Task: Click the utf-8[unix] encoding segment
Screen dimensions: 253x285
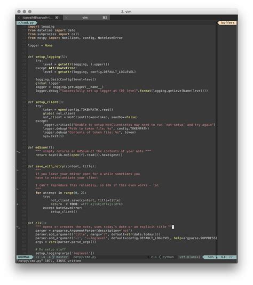Action: click(189, 257)
